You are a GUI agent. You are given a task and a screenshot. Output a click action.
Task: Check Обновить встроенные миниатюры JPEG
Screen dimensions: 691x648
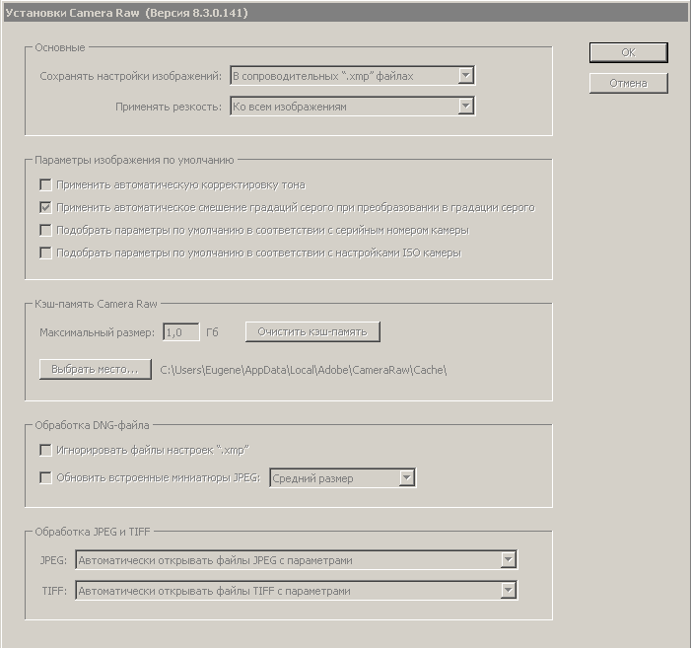45,477
